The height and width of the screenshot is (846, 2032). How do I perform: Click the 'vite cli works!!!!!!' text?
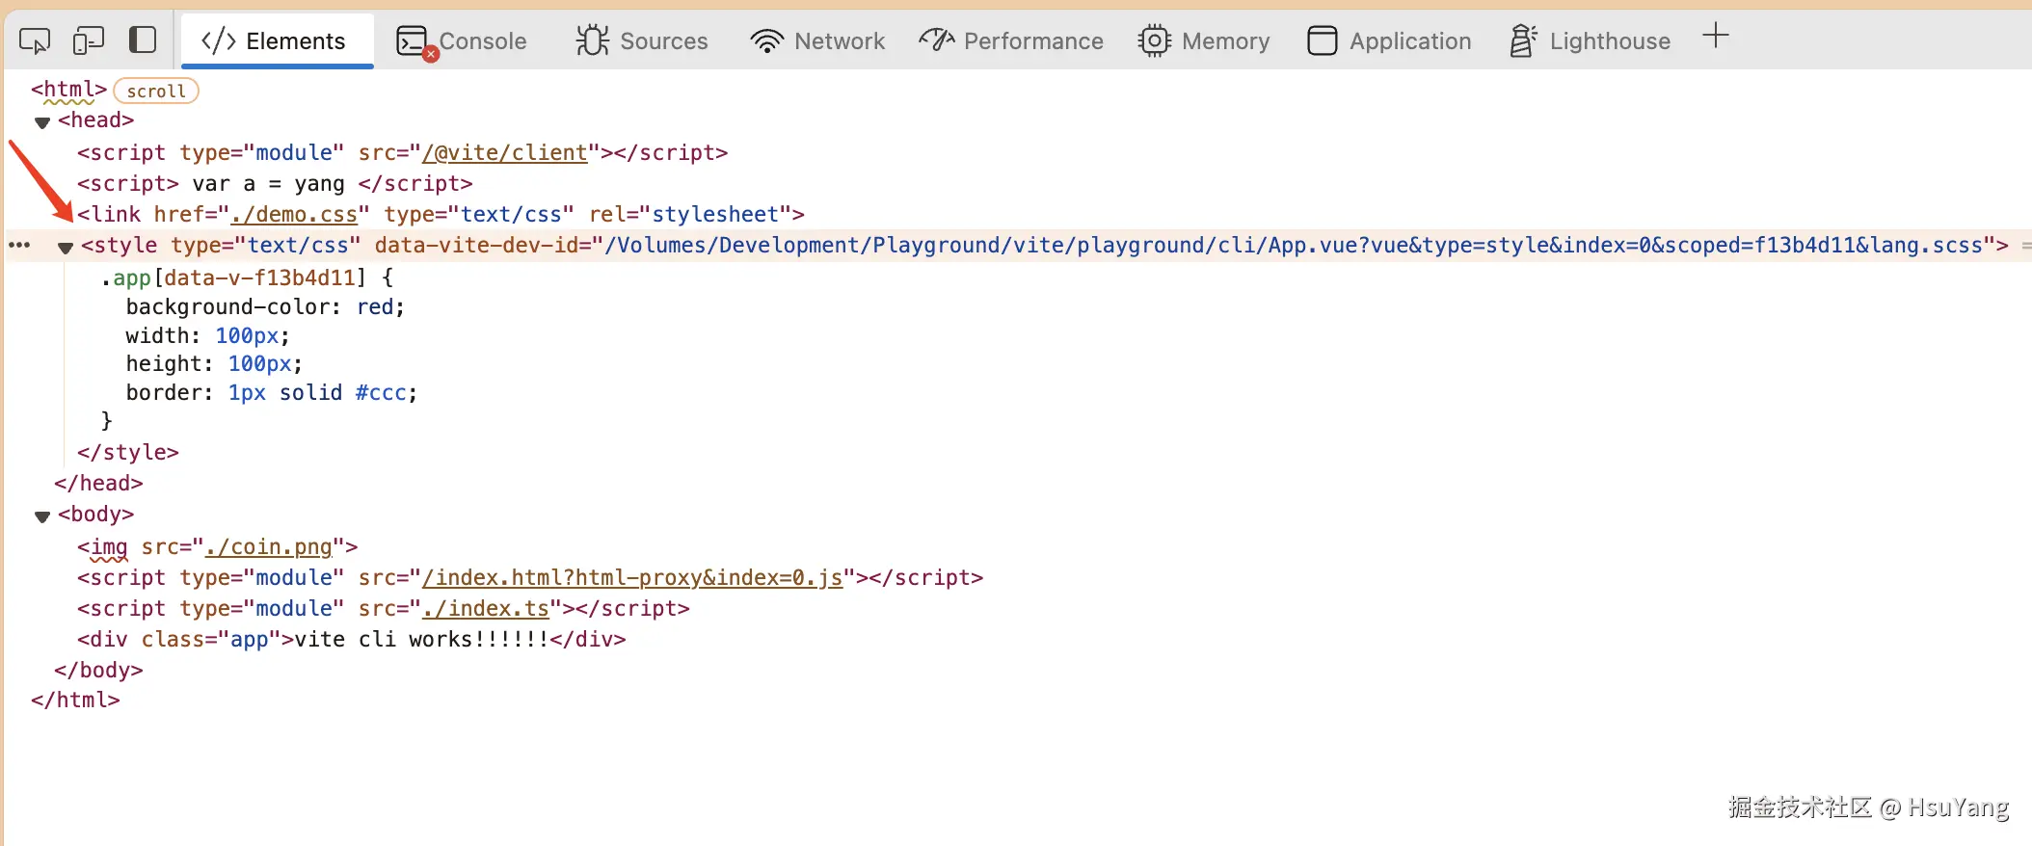pos(421,639)
